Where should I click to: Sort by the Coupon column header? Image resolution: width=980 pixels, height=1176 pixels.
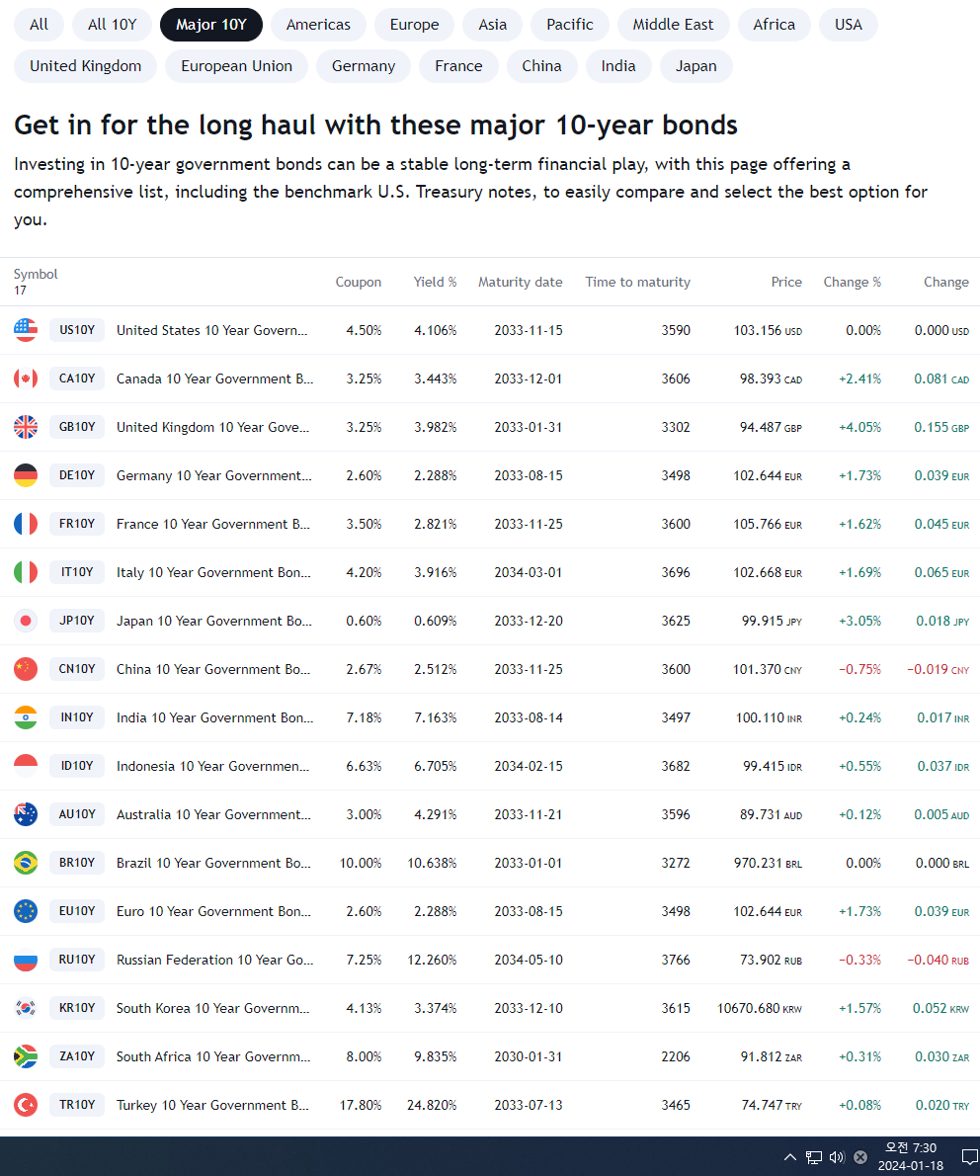(x=358, y=282)
